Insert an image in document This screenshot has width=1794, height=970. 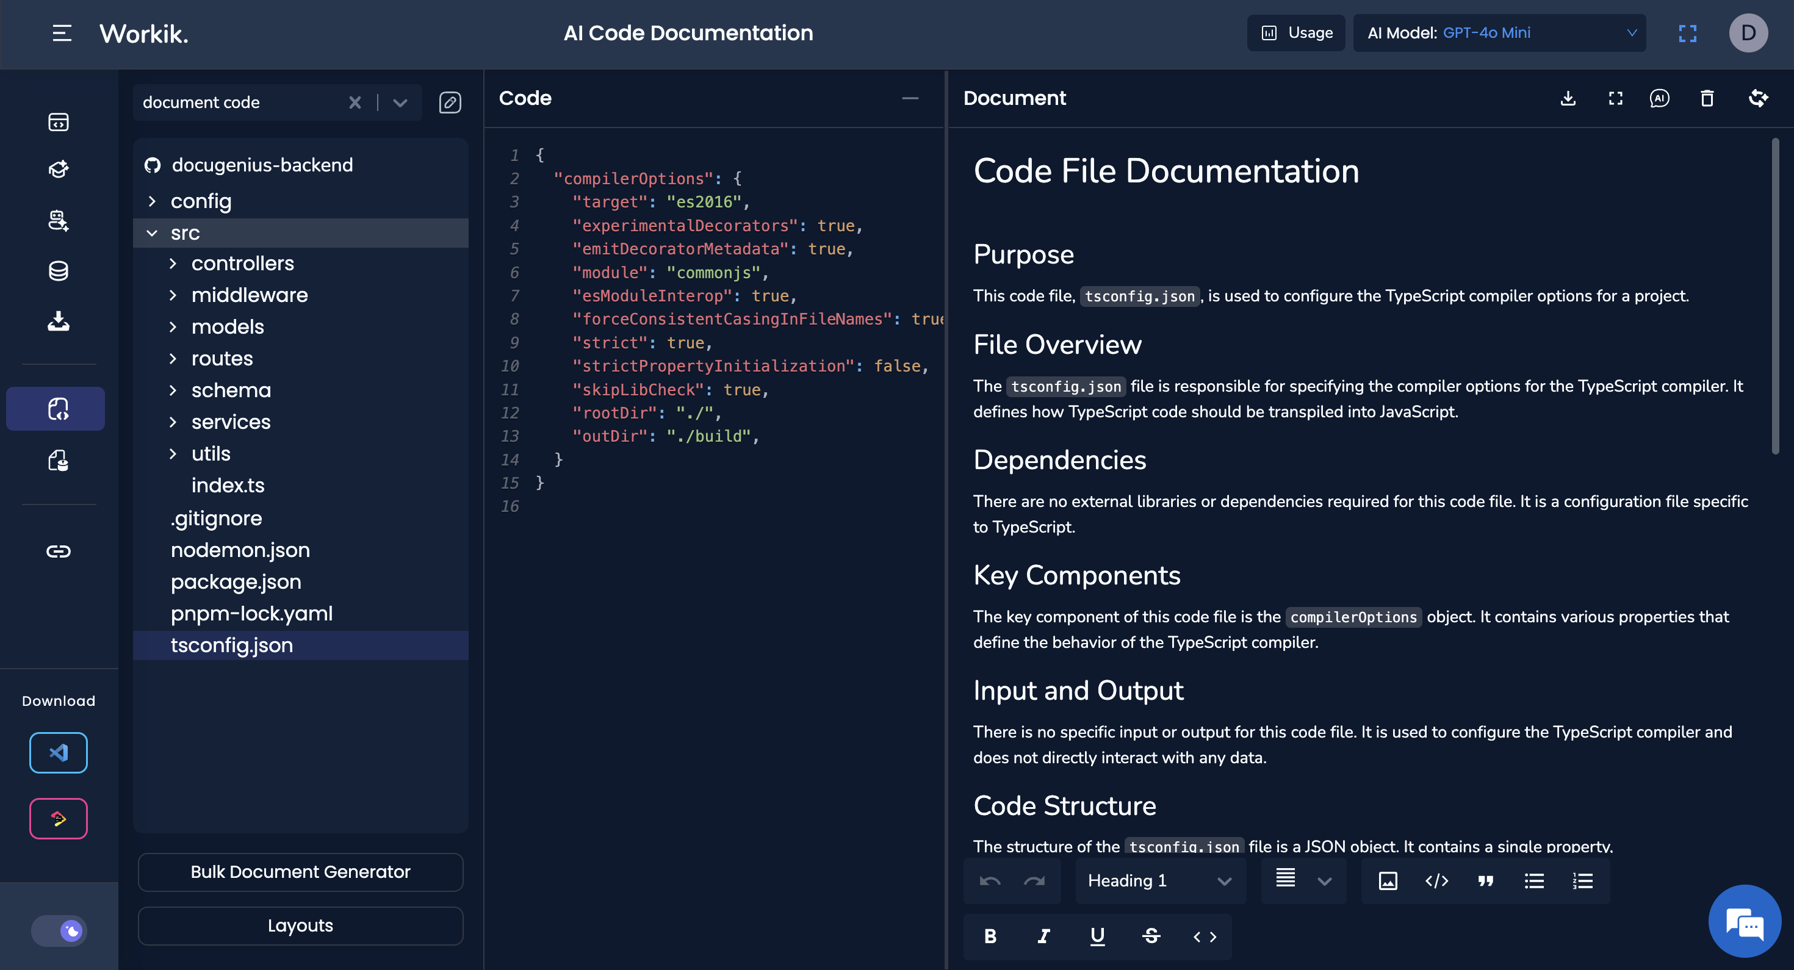pos(1387,881)
